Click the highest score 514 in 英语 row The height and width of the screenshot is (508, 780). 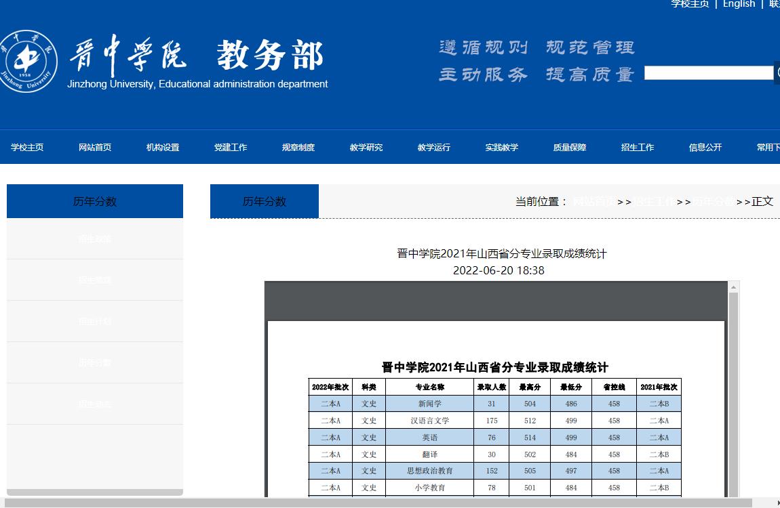pos(530,438)
